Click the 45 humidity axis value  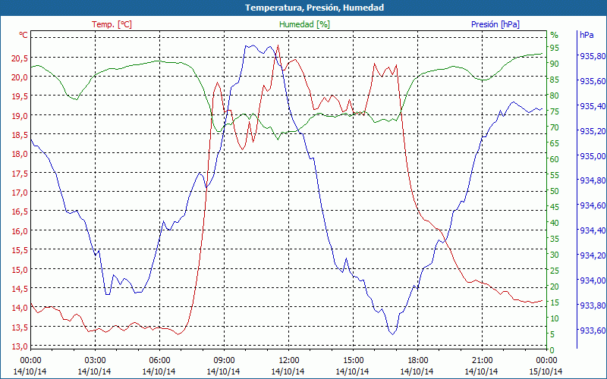coord(555,207)
